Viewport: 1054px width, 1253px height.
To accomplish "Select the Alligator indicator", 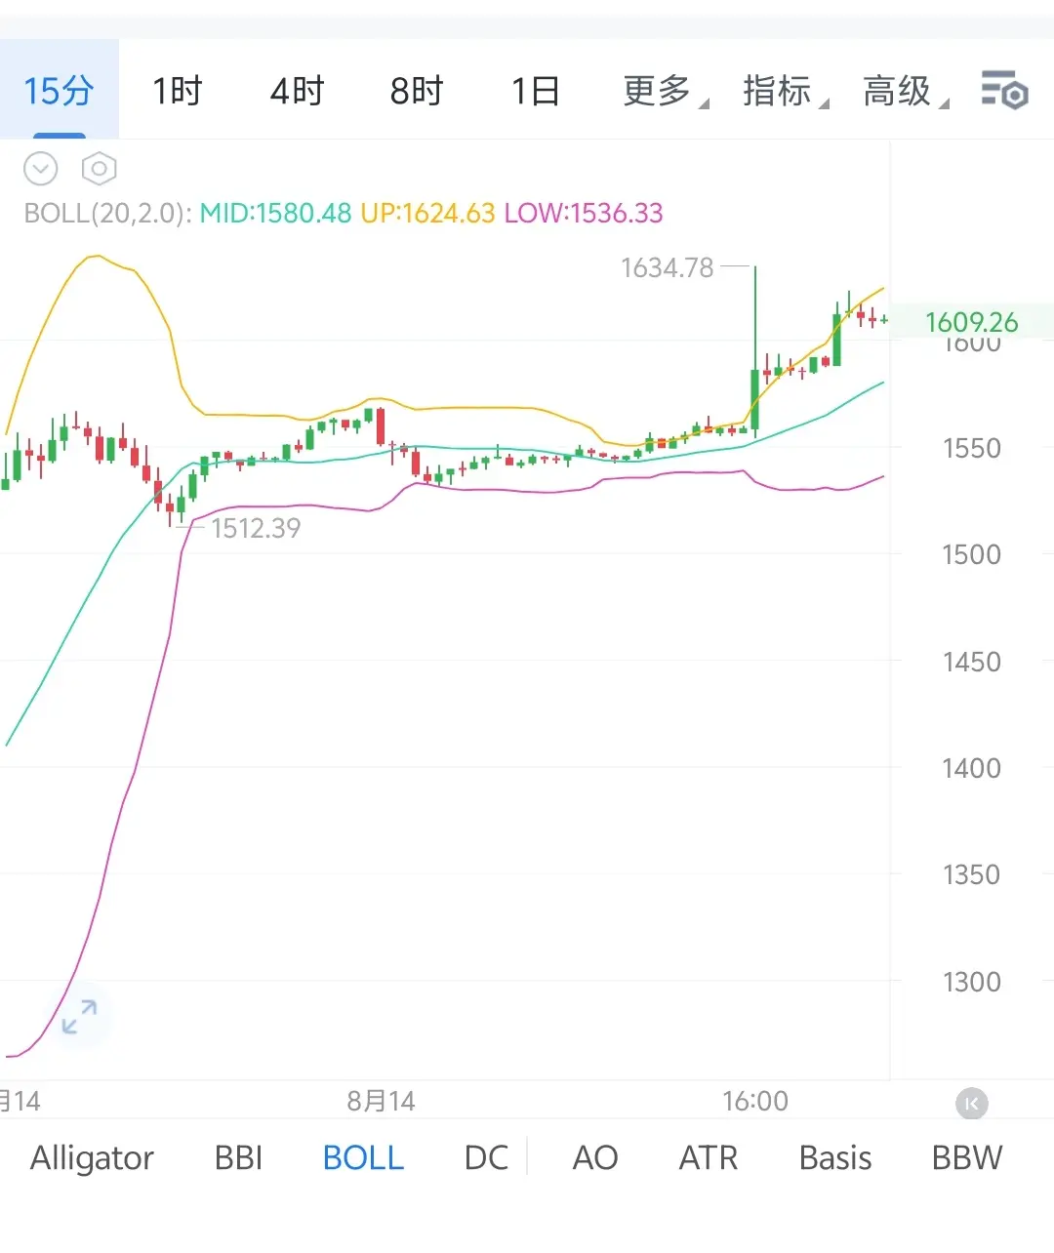I will coord(92,1157).
